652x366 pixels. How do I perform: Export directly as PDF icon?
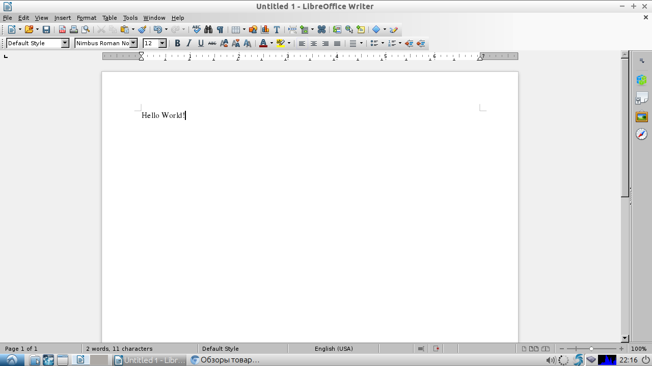click(x=62, y=29)
